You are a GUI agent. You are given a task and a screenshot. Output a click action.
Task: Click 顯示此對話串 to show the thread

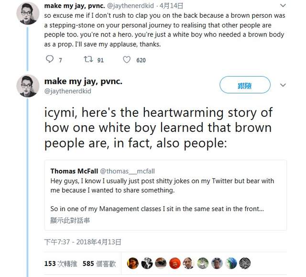(x=70, y=221)
